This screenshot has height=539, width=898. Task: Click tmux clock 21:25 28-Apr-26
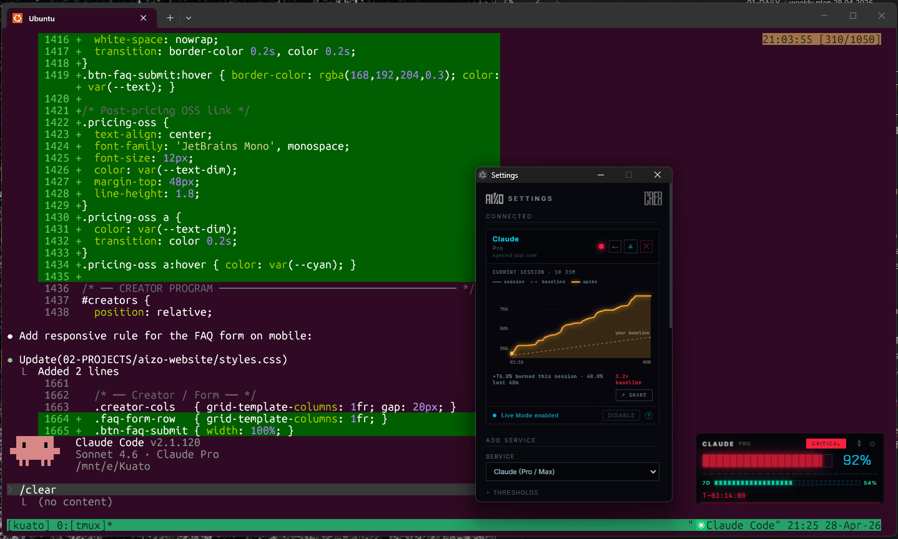click(834, 525)
